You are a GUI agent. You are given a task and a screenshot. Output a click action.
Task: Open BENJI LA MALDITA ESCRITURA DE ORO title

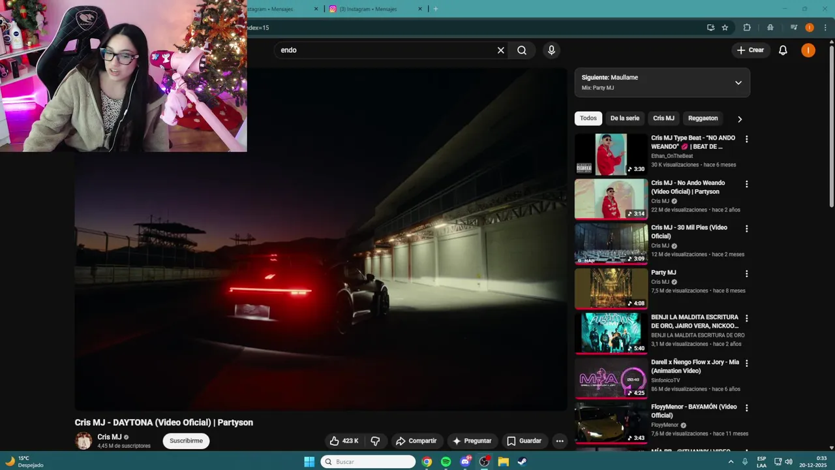pyautogui.click(x=695, y=321)
